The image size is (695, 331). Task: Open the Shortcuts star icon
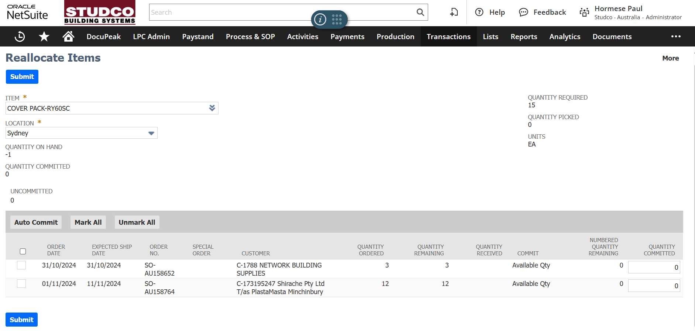point(44,37)
